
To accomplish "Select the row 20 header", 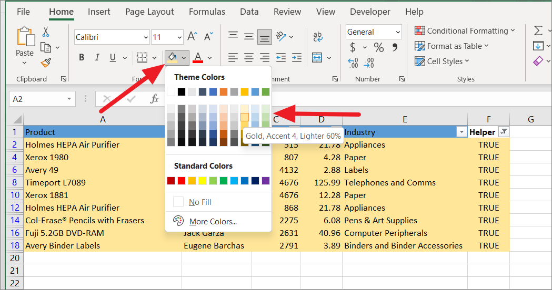I will coord(14,258).
